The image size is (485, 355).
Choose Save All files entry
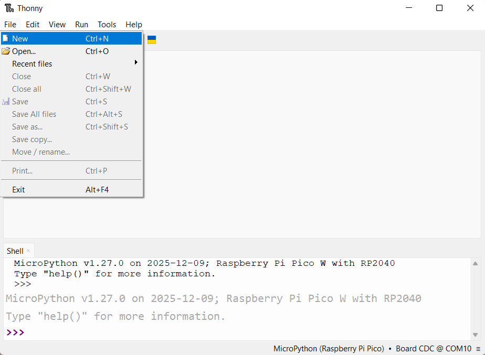point(71,114)
